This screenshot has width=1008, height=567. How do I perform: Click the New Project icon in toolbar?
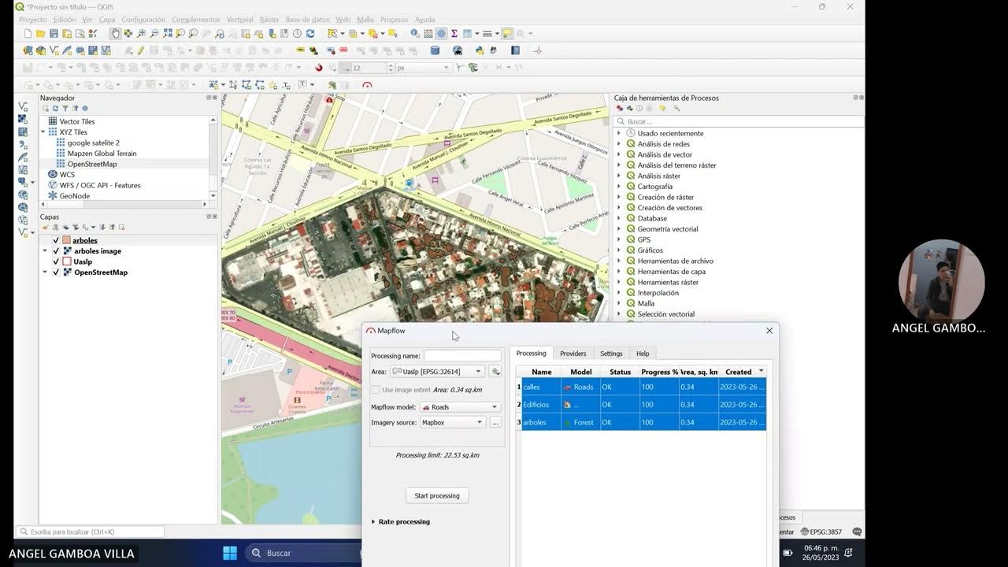tap(28, 34)
